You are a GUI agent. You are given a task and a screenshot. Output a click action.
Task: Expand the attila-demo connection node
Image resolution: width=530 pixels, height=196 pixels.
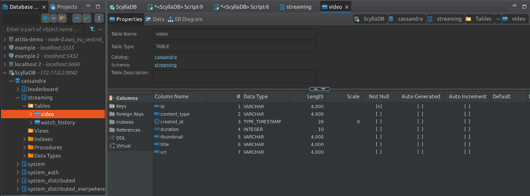pos(5,39)
